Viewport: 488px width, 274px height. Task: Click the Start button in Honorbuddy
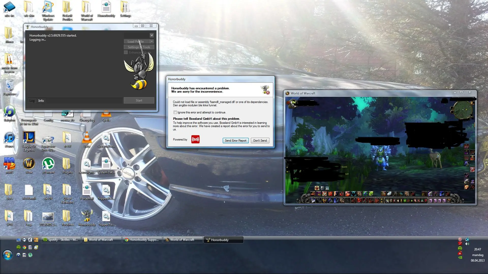[x=139, y=100]
